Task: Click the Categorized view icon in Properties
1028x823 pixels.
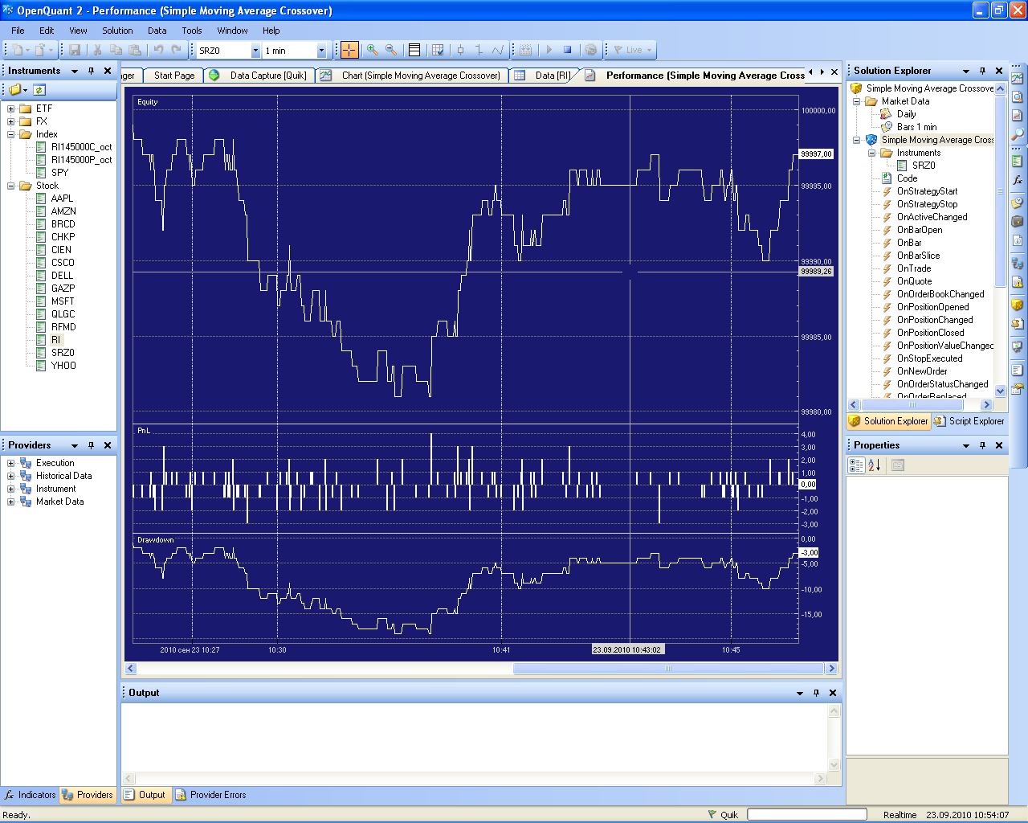Action: [856, 465]
